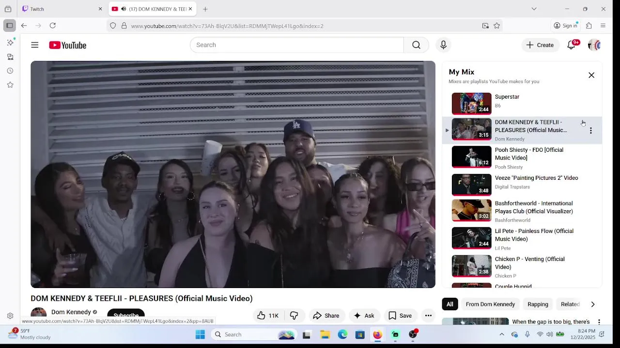620x348 pixels.
Task: Save the video to a playlist
Action: tap(400, 316)
